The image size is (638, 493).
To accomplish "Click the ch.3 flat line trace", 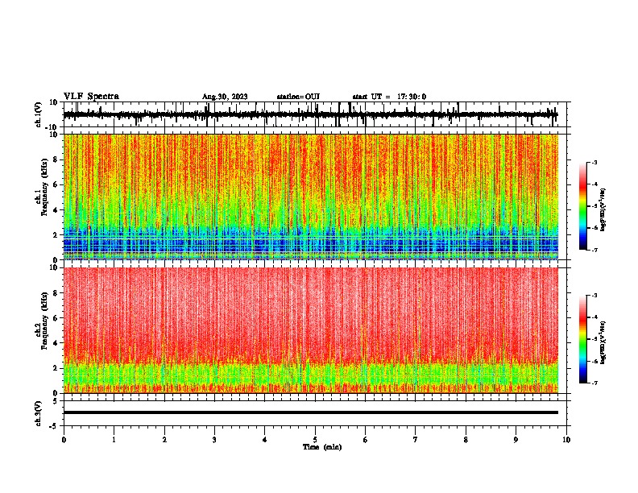I will 311,412.
